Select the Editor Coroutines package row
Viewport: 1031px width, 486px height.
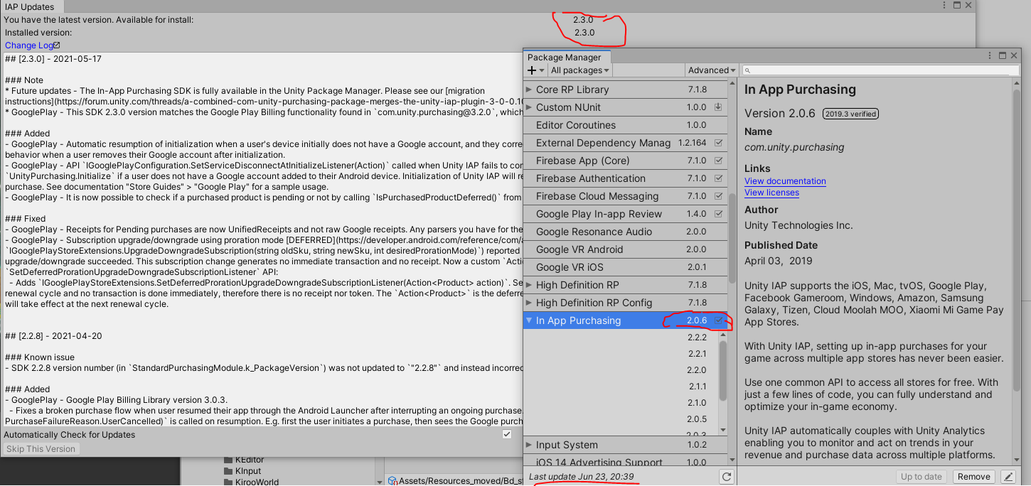tap(626, 125)
